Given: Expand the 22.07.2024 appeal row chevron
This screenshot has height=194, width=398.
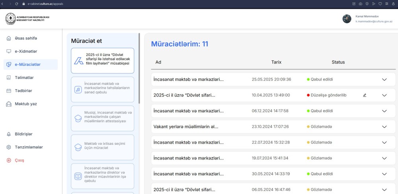Looking at the screenshot, I should tap(384, 142).
